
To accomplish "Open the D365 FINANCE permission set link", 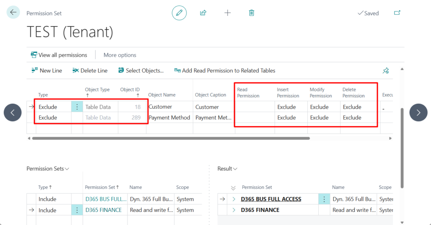I will coord(103,210).
